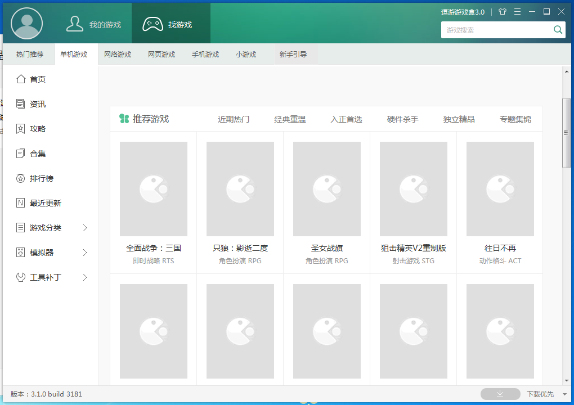Image resolution: width=574 pixels, height=405 pixels.
Task: Click the download manager button
Action: pyautogui.click(x=500, y=394)
